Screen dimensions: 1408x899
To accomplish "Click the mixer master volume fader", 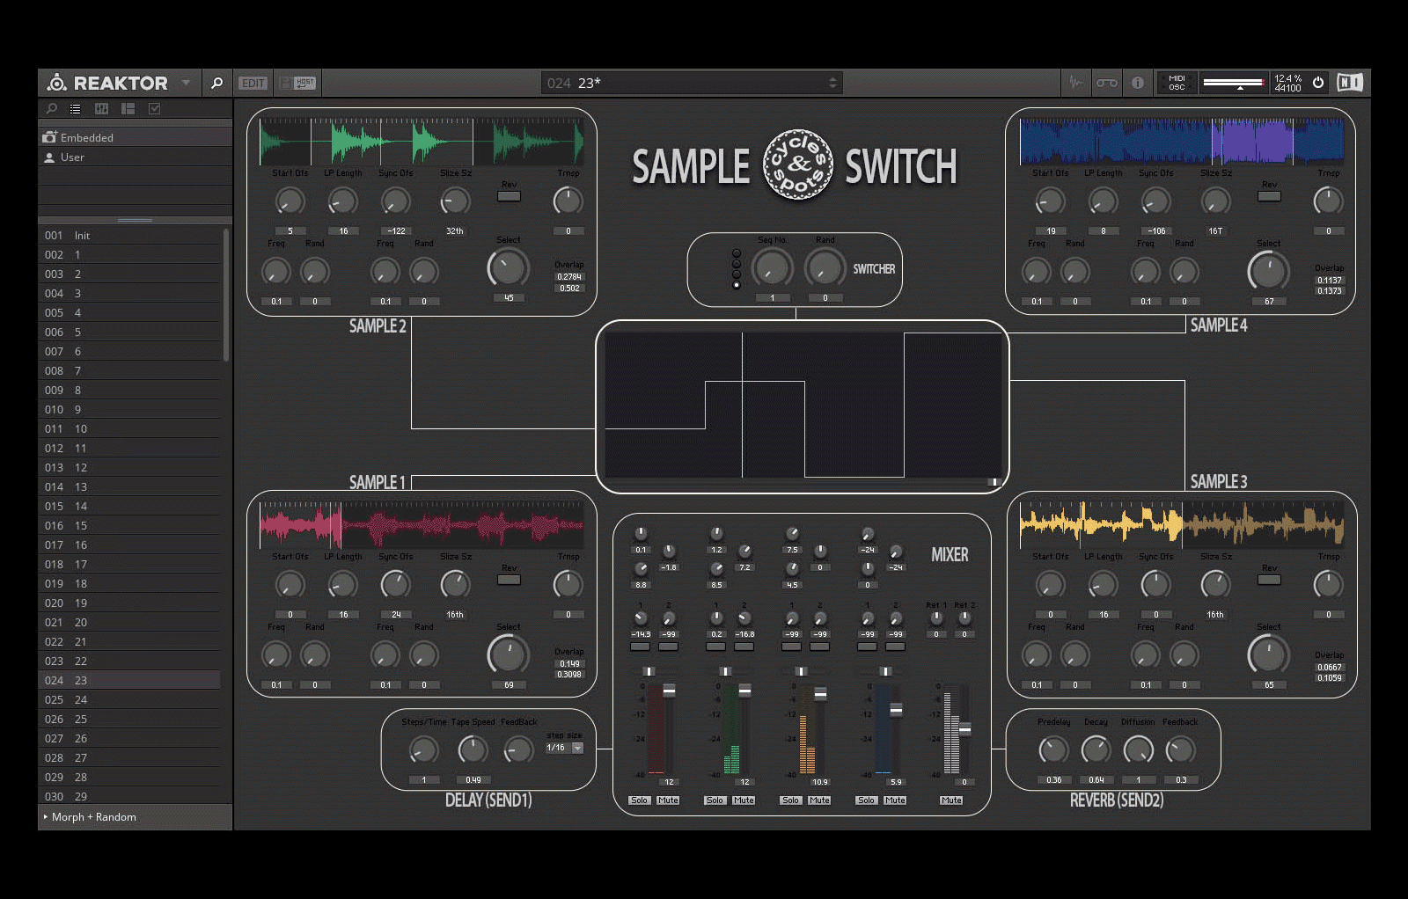I will click(x=964, y=729).
